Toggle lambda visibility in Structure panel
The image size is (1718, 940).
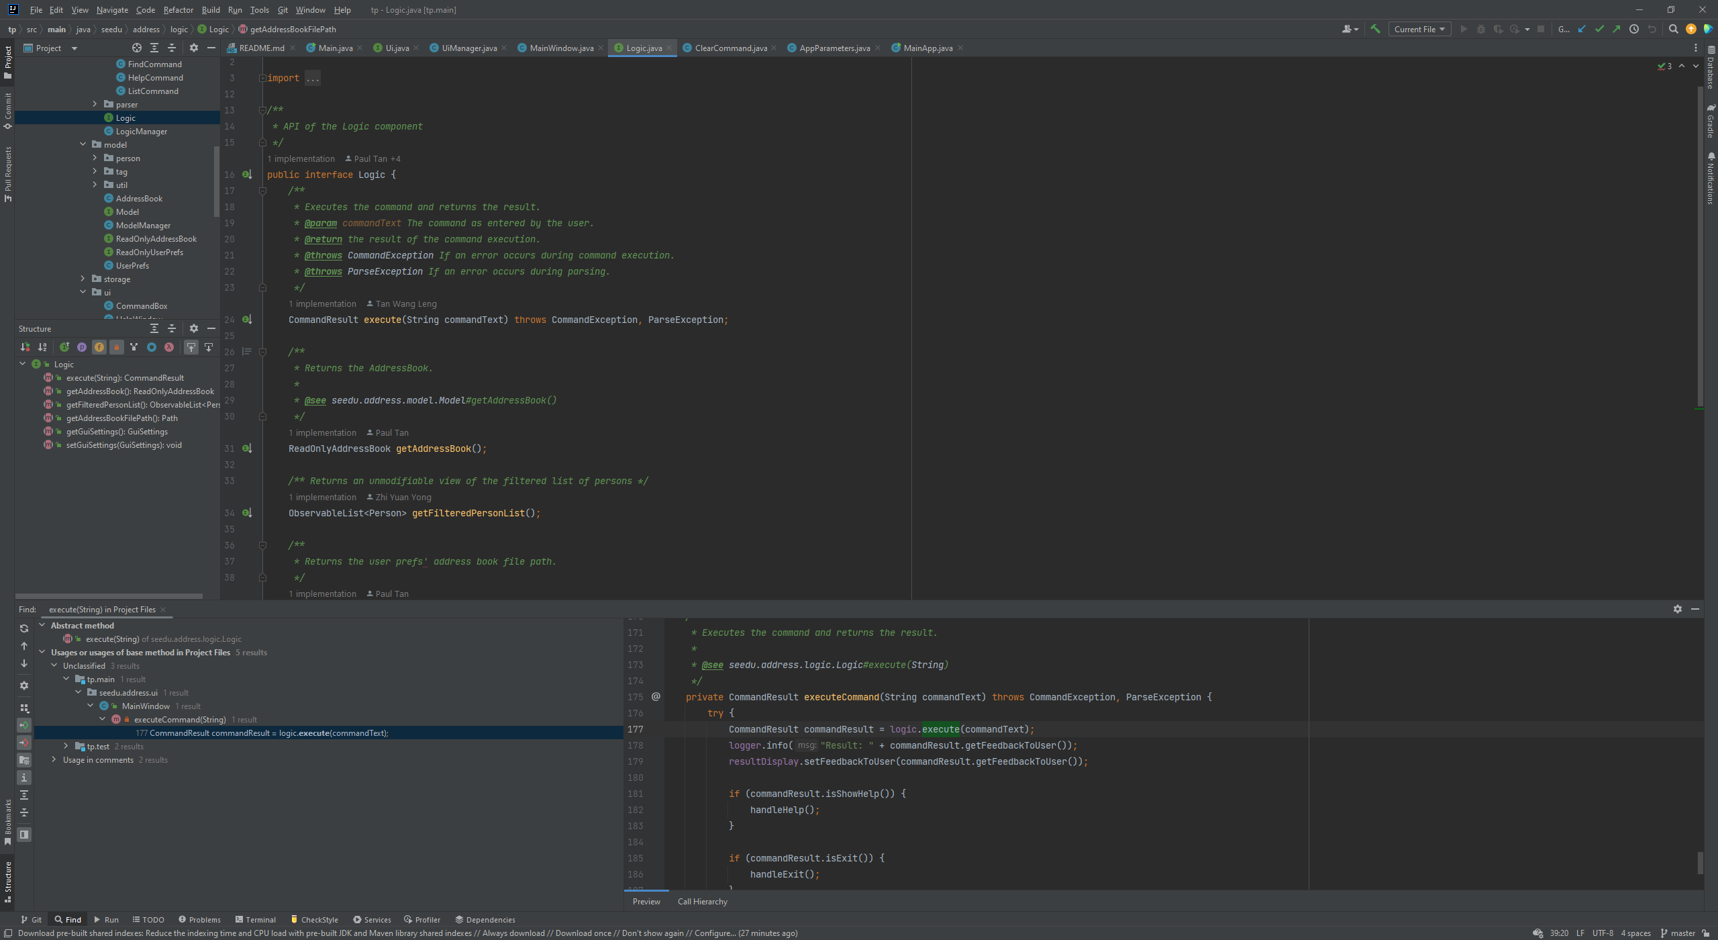coord(168,347)
